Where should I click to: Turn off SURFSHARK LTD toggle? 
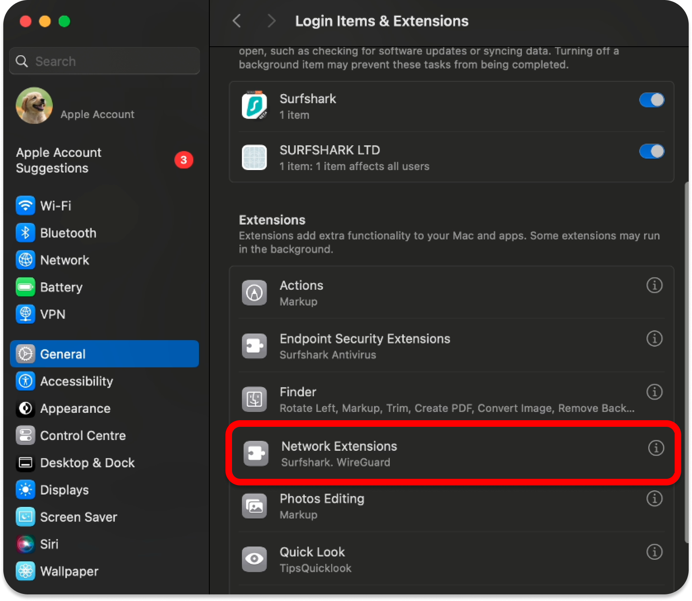(652, 151)
